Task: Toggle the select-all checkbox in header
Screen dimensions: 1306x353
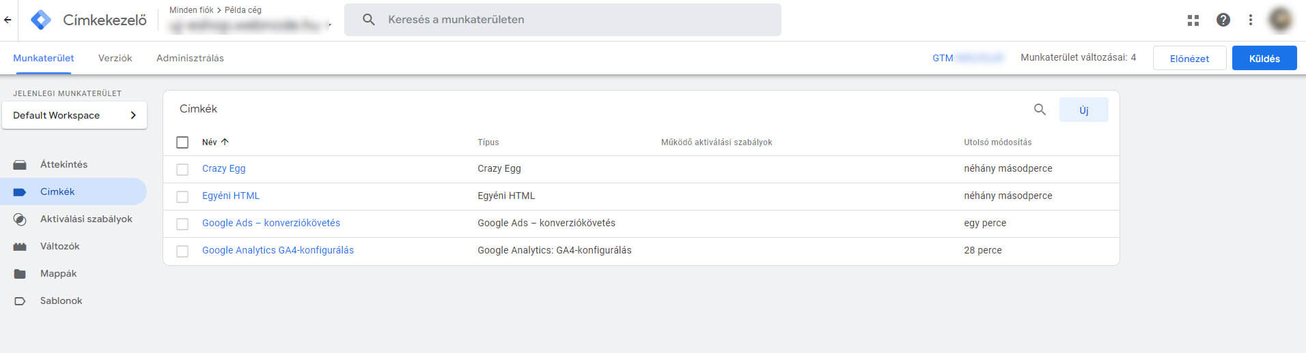Action: pyautogui.click(x=182, y=142)
